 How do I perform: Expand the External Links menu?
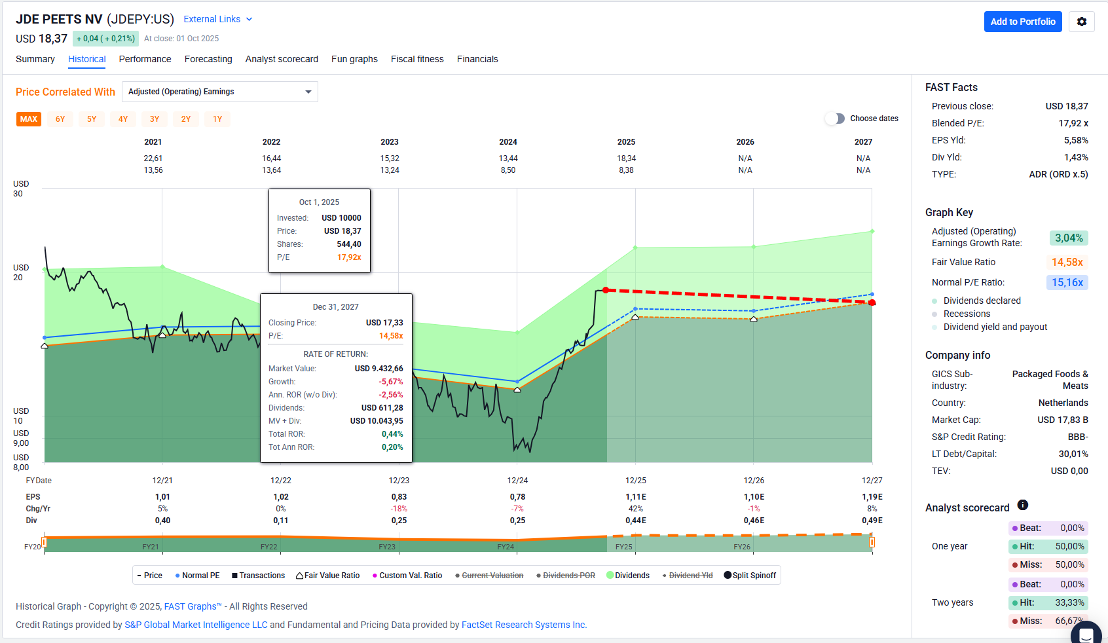[x=217, y=19]
